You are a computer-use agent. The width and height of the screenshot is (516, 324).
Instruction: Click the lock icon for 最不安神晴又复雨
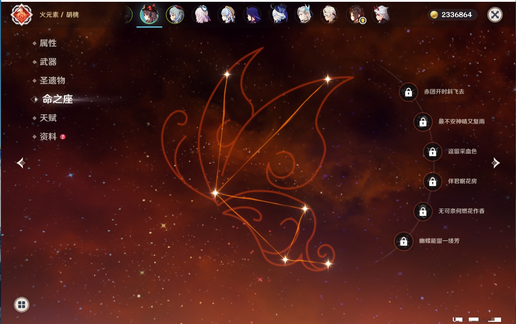423,122
